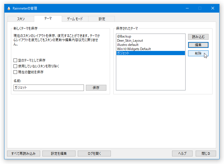
Task: Click 設定を編集 button
Action: [59, 153]
